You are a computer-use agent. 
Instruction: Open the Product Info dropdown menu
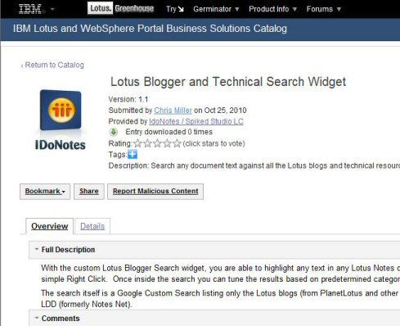click(x=272, y=9)
